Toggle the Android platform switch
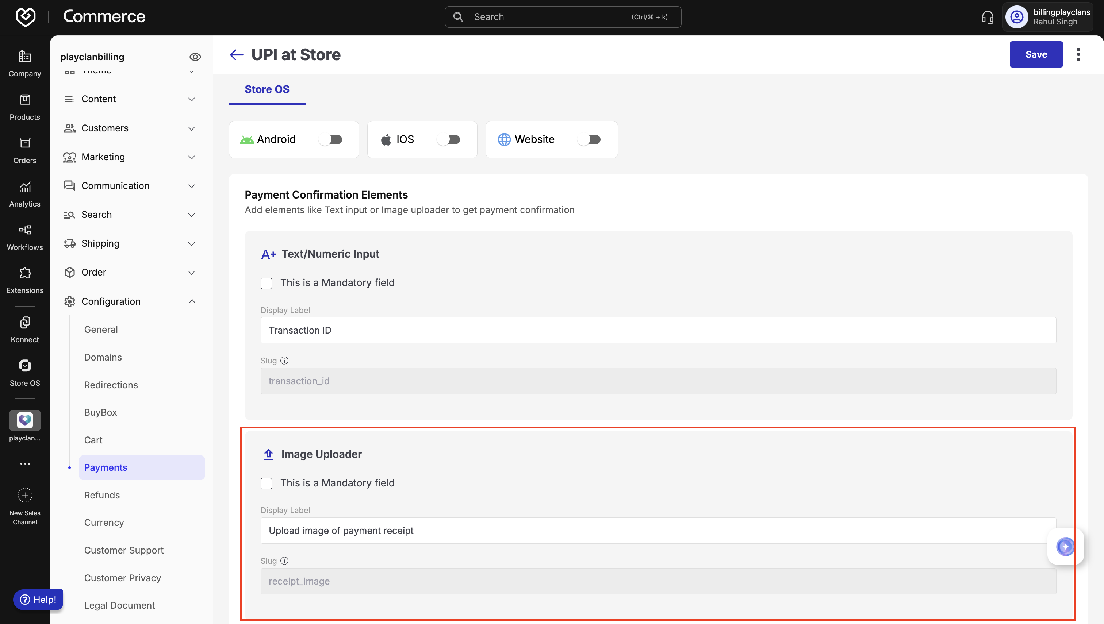This screenshot has width=1104, height=624. pyautogui.click(x=330, y=140)
